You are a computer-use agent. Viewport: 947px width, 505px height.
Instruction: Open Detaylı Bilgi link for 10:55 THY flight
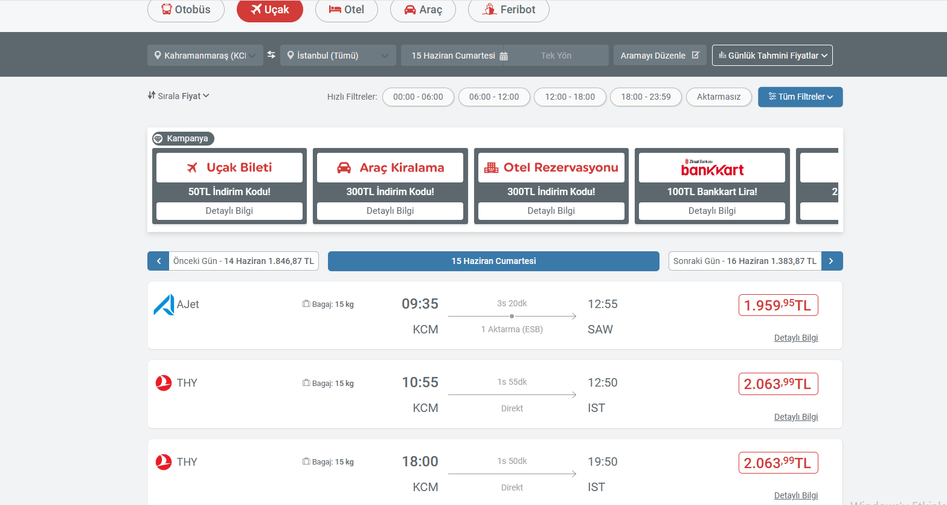(x=796, y=417)
